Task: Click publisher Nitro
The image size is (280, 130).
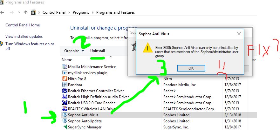Action: coord(167,79)
